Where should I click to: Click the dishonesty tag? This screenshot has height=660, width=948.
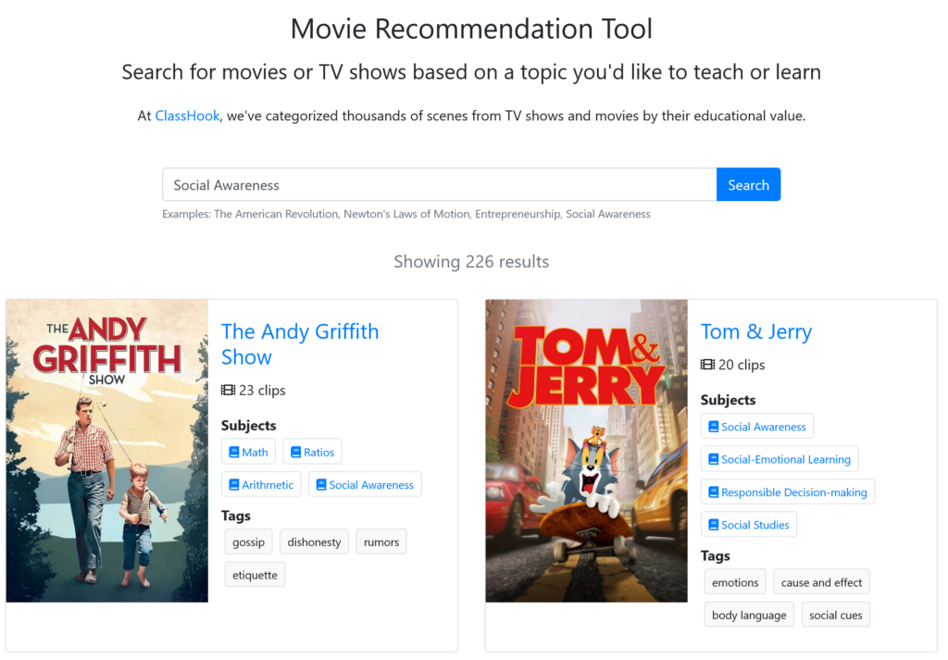[x=314, y=542]
